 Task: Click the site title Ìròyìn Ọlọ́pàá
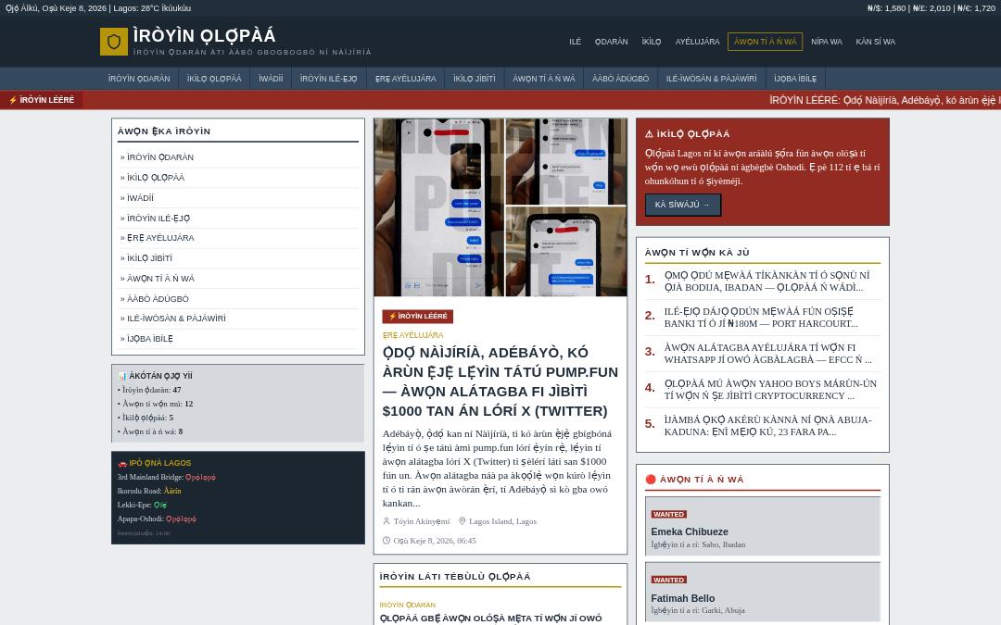(x=204, y=35)
